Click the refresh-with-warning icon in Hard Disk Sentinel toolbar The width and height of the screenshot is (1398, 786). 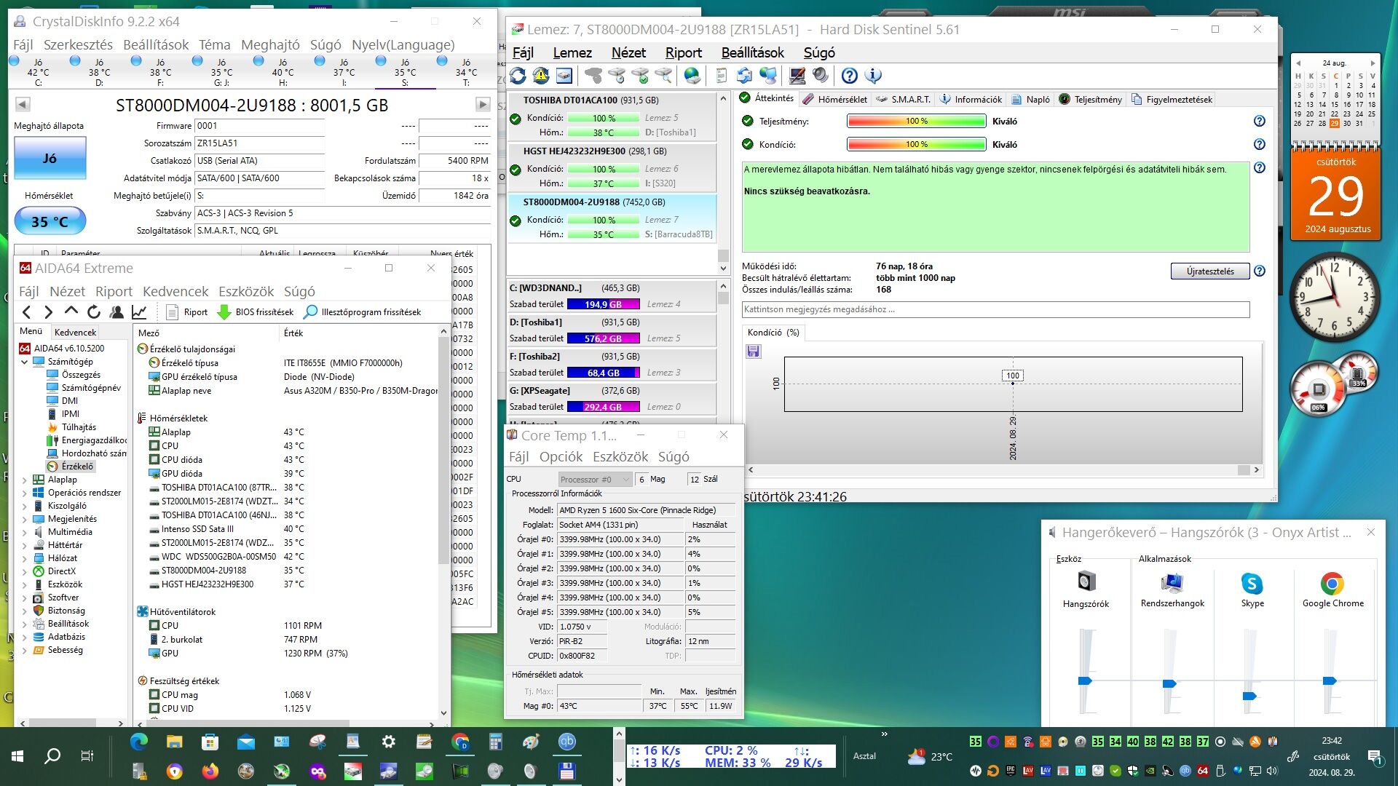541,76
